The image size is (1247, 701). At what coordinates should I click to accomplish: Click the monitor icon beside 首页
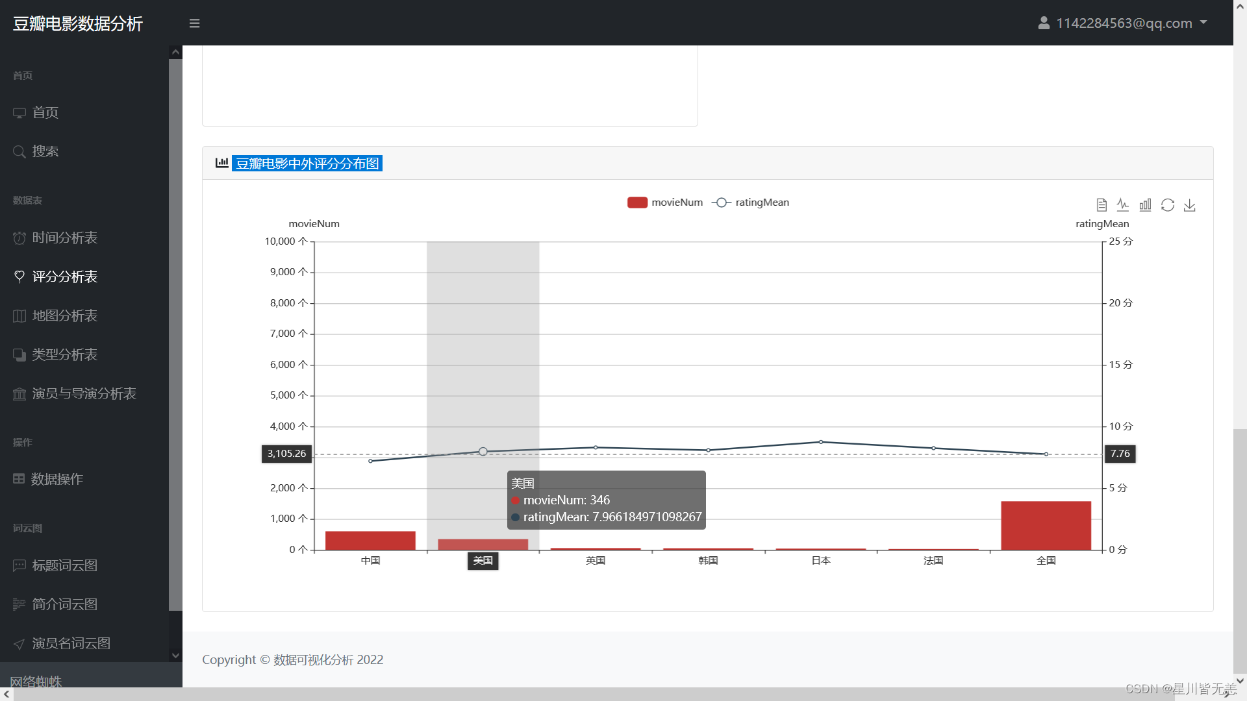point(19,113)
